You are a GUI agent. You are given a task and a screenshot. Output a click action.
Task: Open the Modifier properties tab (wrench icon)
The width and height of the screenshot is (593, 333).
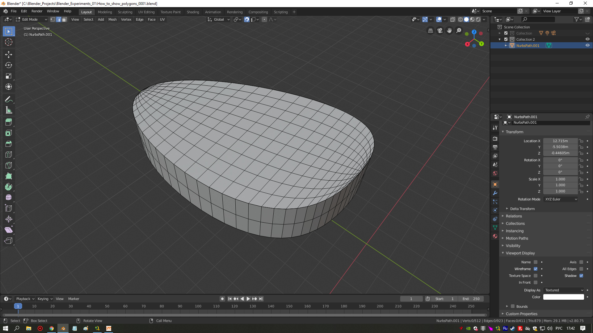point(495,193)
